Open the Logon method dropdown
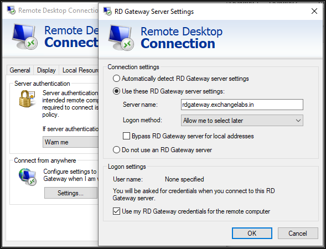 (x=242, y=121)
